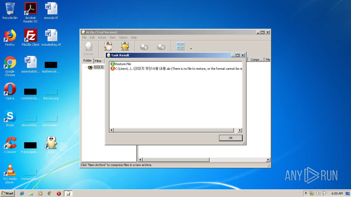Switch to the Folder tab
351x197 pixels.
tap(87, 61)
